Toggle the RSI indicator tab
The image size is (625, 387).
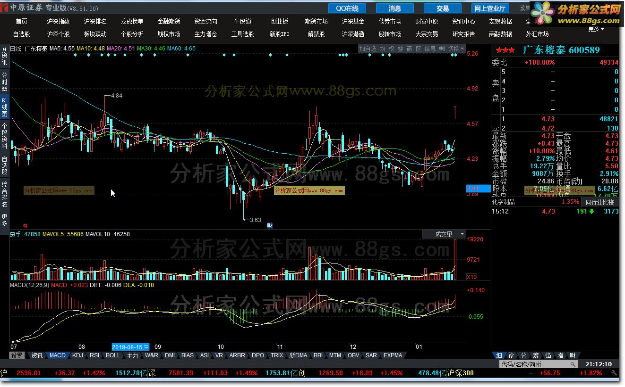click(94, 355)
